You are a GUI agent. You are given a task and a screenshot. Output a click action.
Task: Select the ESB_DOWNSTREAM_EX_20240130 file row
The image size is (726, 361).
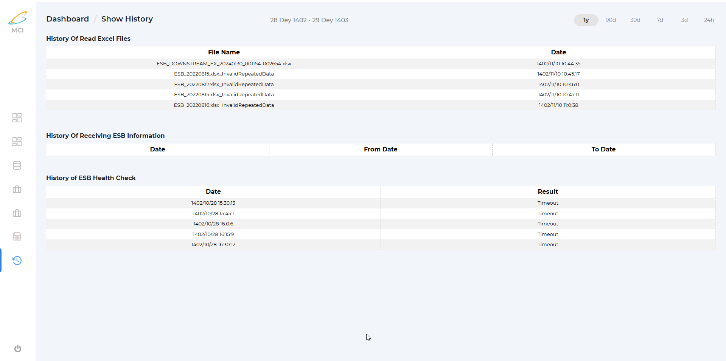click(224, 63)
